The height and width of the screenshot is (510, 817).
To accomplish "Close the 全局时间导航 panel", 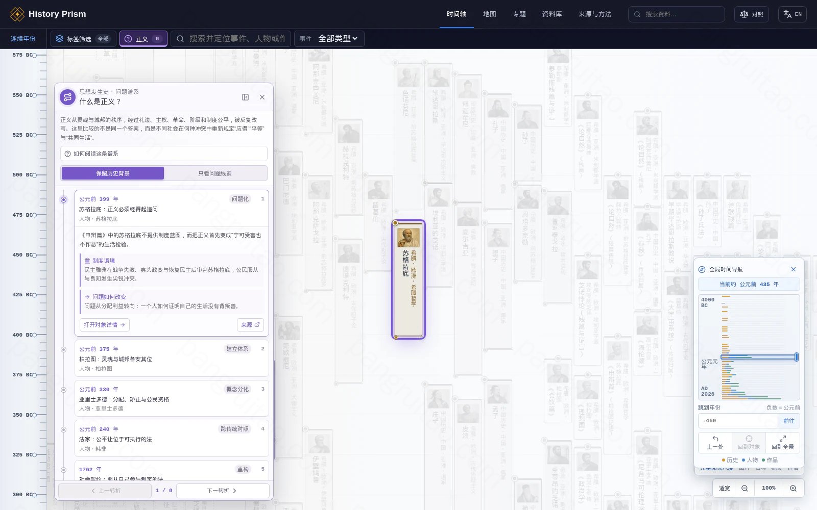I will pos(793,269).
